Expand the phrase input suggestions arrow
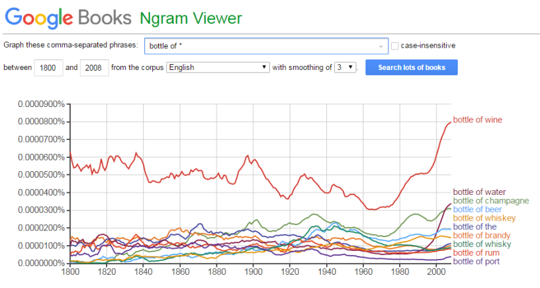Screen dimensions: 540x288 pos(381,46)
